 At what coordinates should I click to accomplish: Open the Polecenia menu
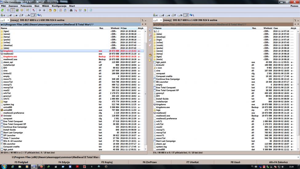[x=26, y=6]
